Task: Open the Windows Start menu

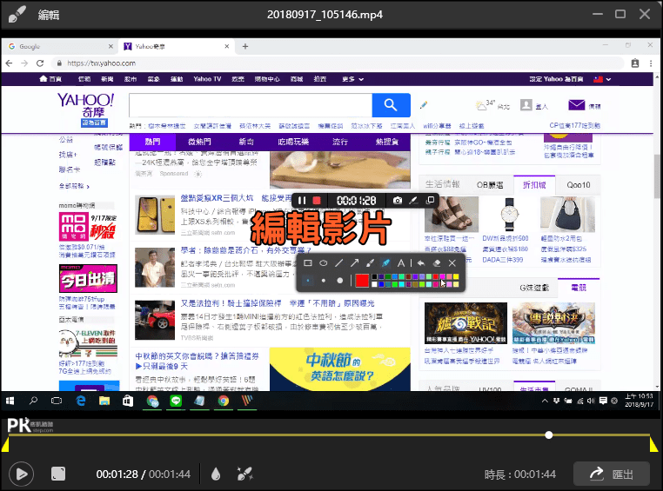Action: click(10, 401)
